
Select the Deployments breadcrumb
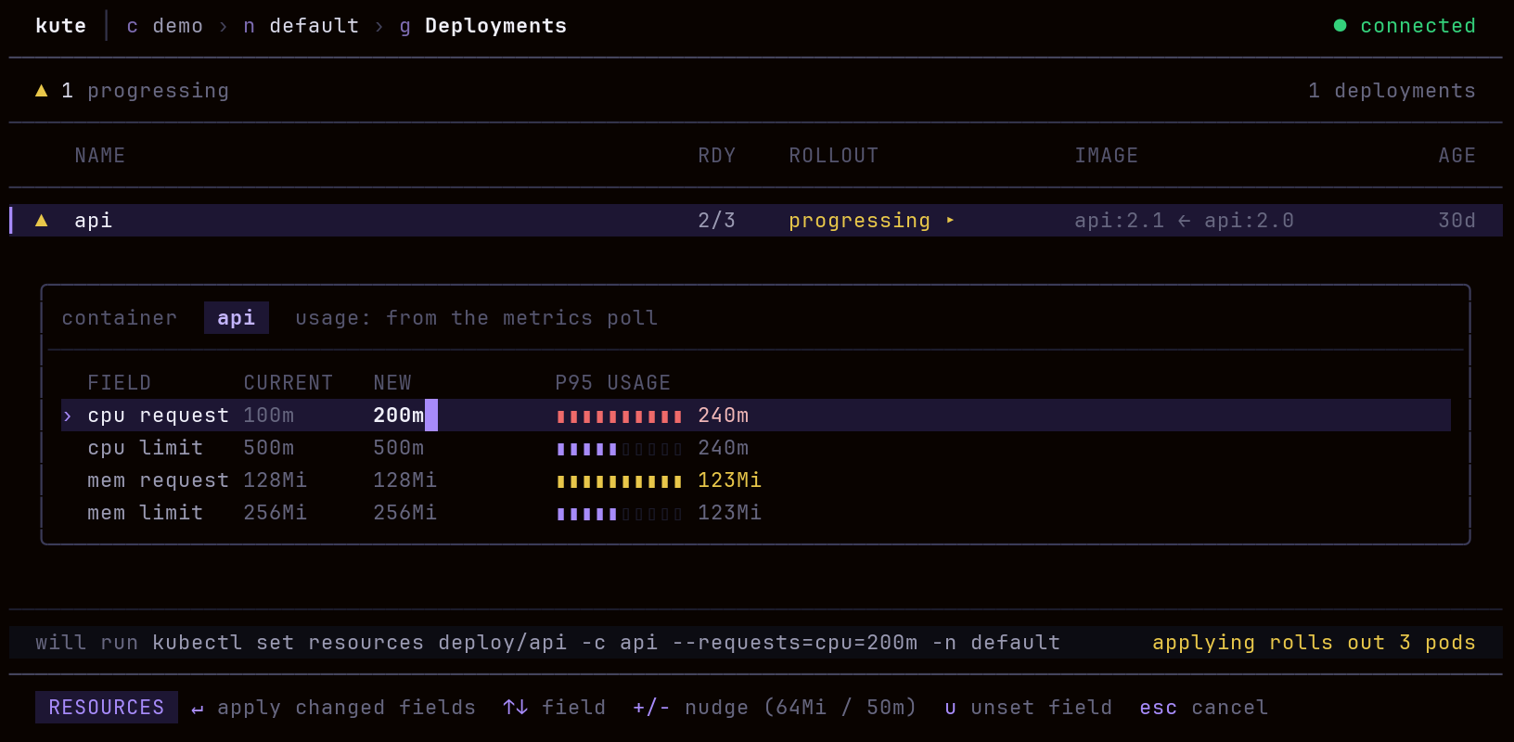click(495, 26)
